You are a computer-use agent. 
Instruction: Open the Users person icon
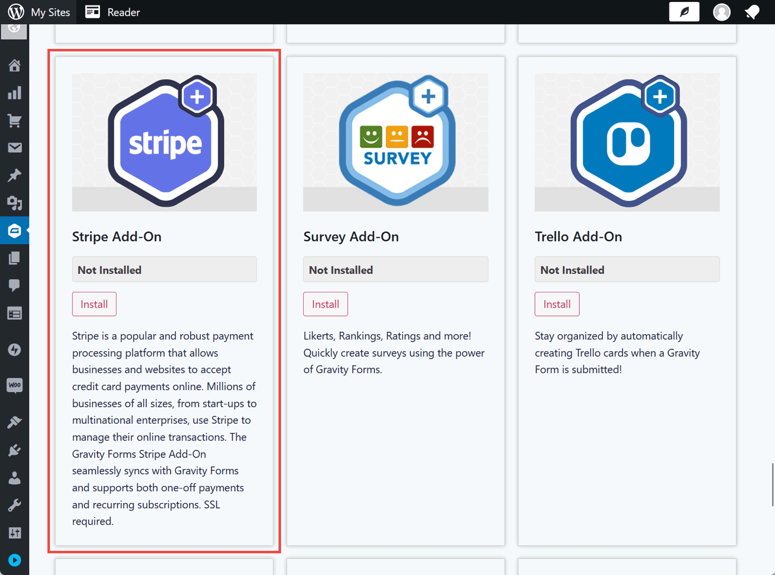[15, 478]
